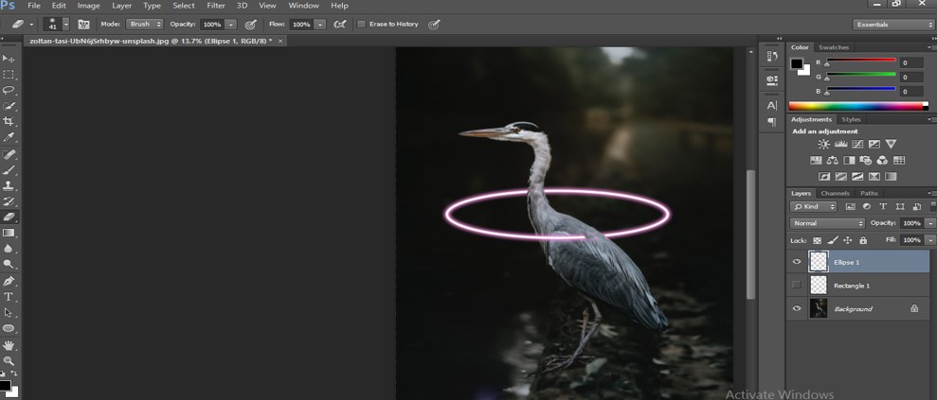Show the Rectangle 1 layer

796,285
